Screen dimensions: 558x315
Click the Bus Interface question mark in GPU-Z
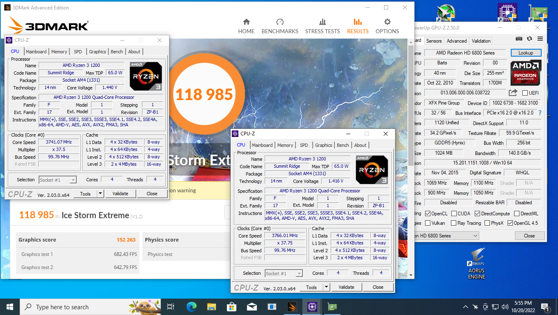540,113
